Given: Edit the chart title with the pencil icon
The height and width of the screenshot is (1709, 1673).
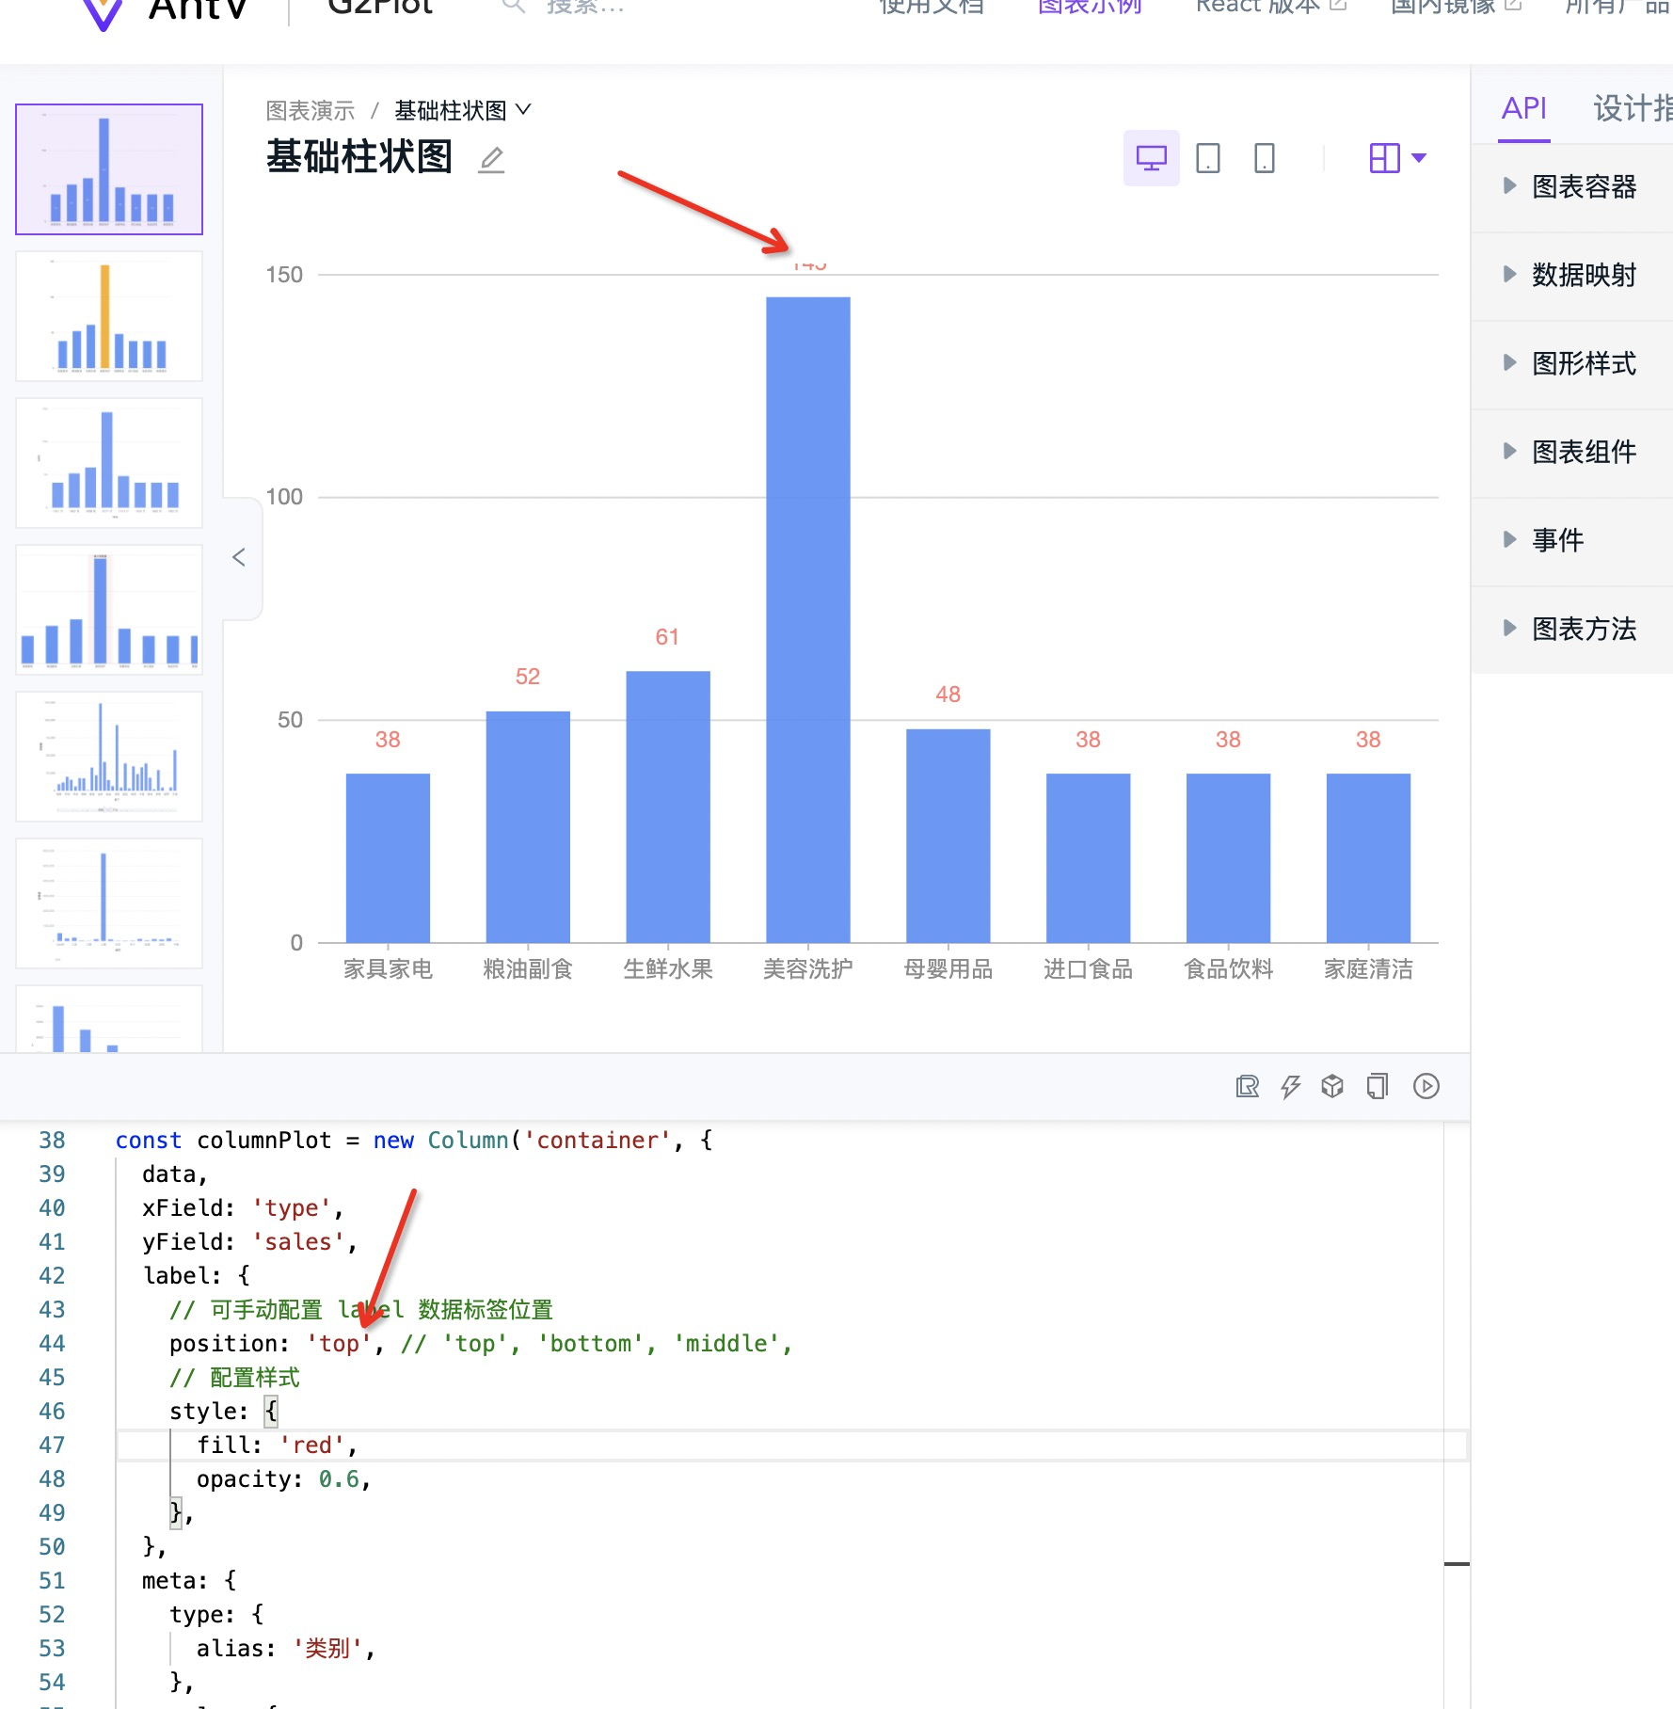Looking at the screenshot, I should coord(491,161).
